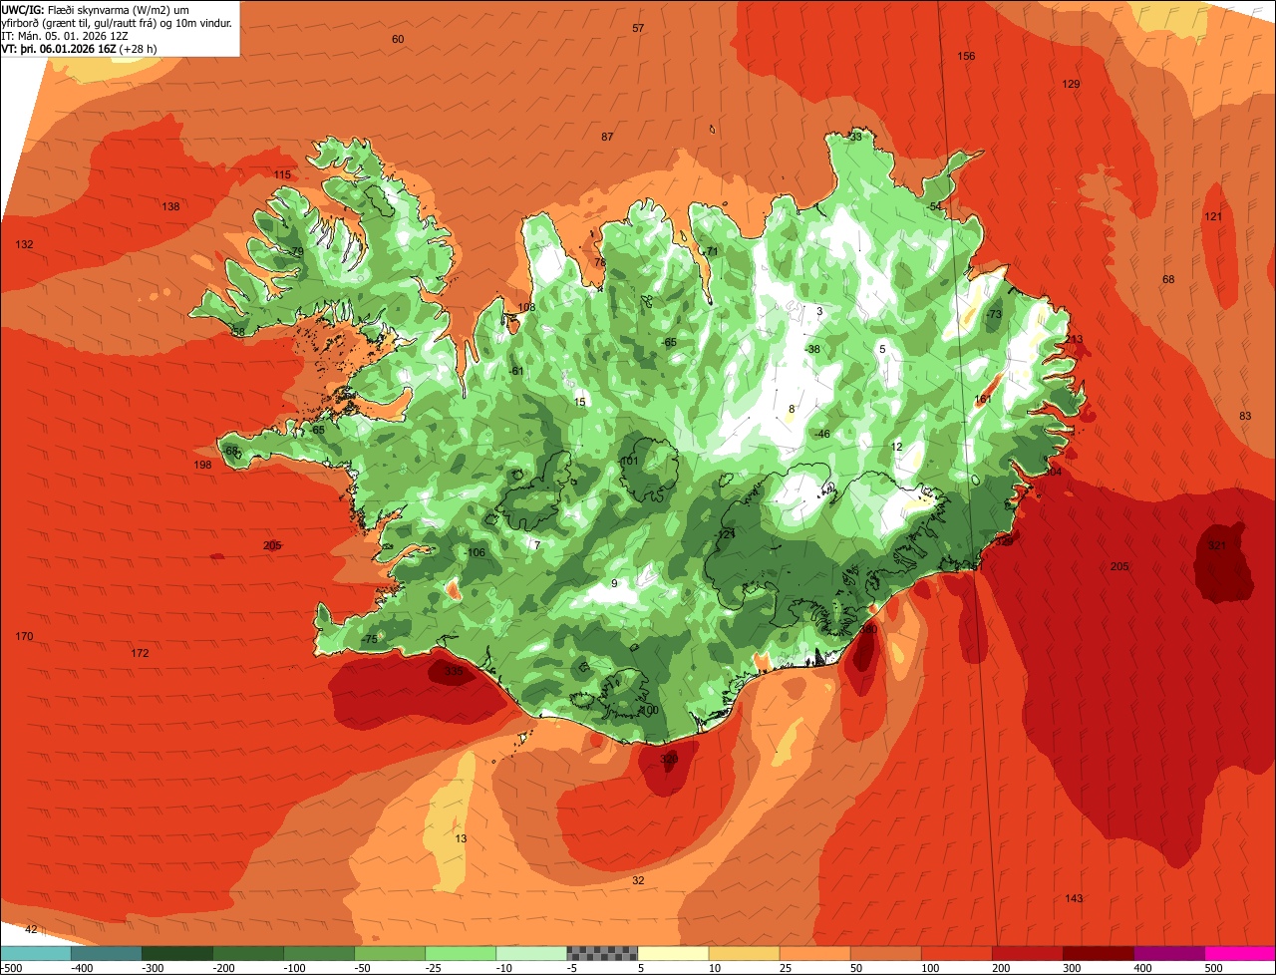Pick the light green -25 to -10 legend swatch

pos(461,953)
